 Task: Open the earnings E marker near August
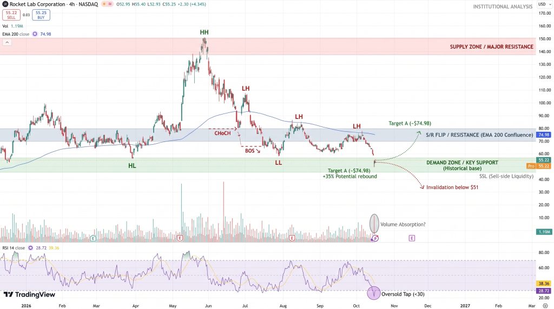pos(292,238)
